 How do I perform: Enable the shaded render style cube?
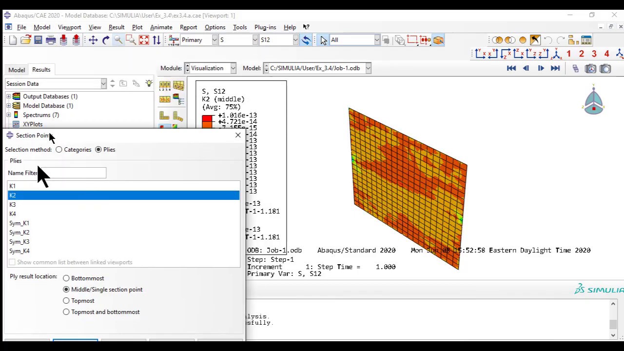tap(438, 40)
